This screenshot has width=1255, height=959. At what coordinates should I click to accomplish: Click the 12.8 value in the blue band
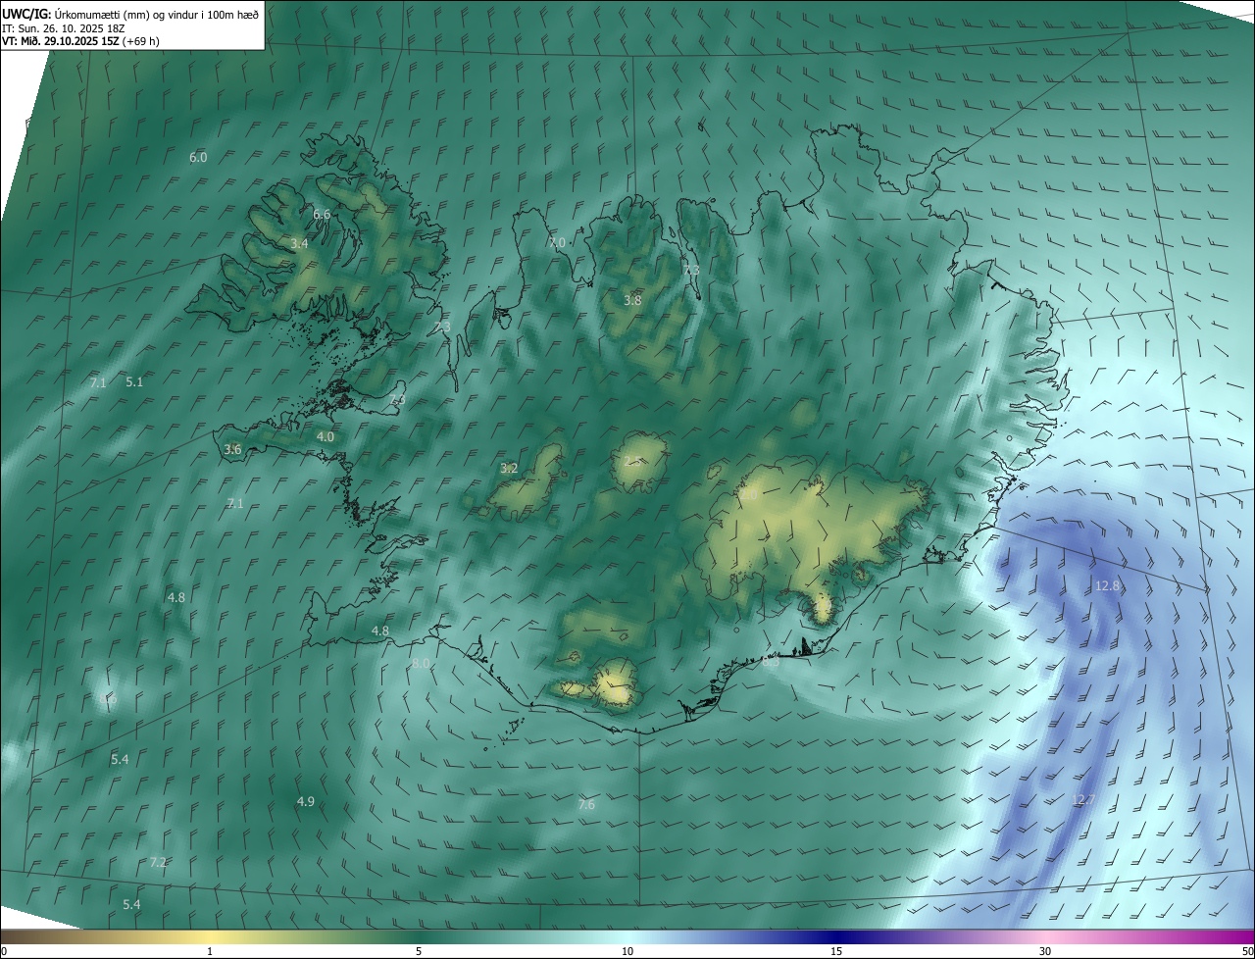1107,586
